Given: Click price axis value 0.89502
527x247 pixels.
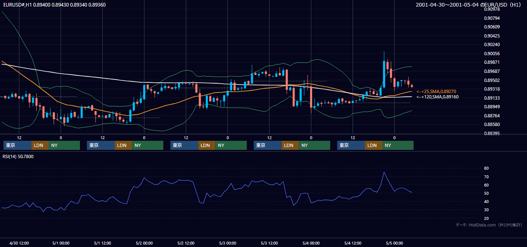Looking at the screenshot, I should pyautogui.click(x=492, y=80).
